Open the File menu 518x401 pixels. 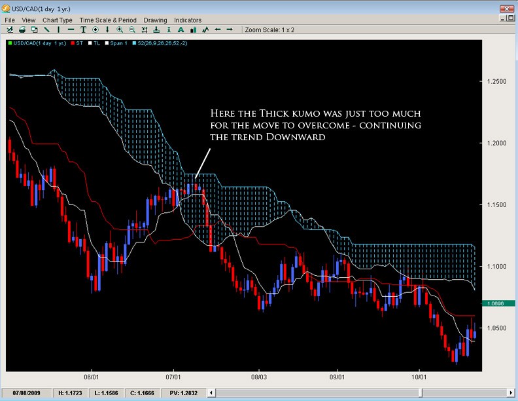point(10,20)
